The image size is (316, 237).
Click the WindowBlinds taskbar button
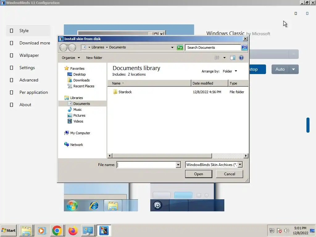(x=104, y=231)
